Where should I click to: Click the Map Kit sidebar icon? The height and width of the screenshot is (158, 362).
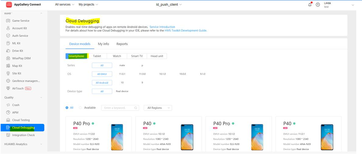(8, 66)
